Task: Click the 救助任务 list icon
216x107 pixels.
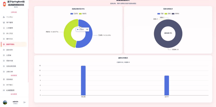Action: tap(4, 50)
